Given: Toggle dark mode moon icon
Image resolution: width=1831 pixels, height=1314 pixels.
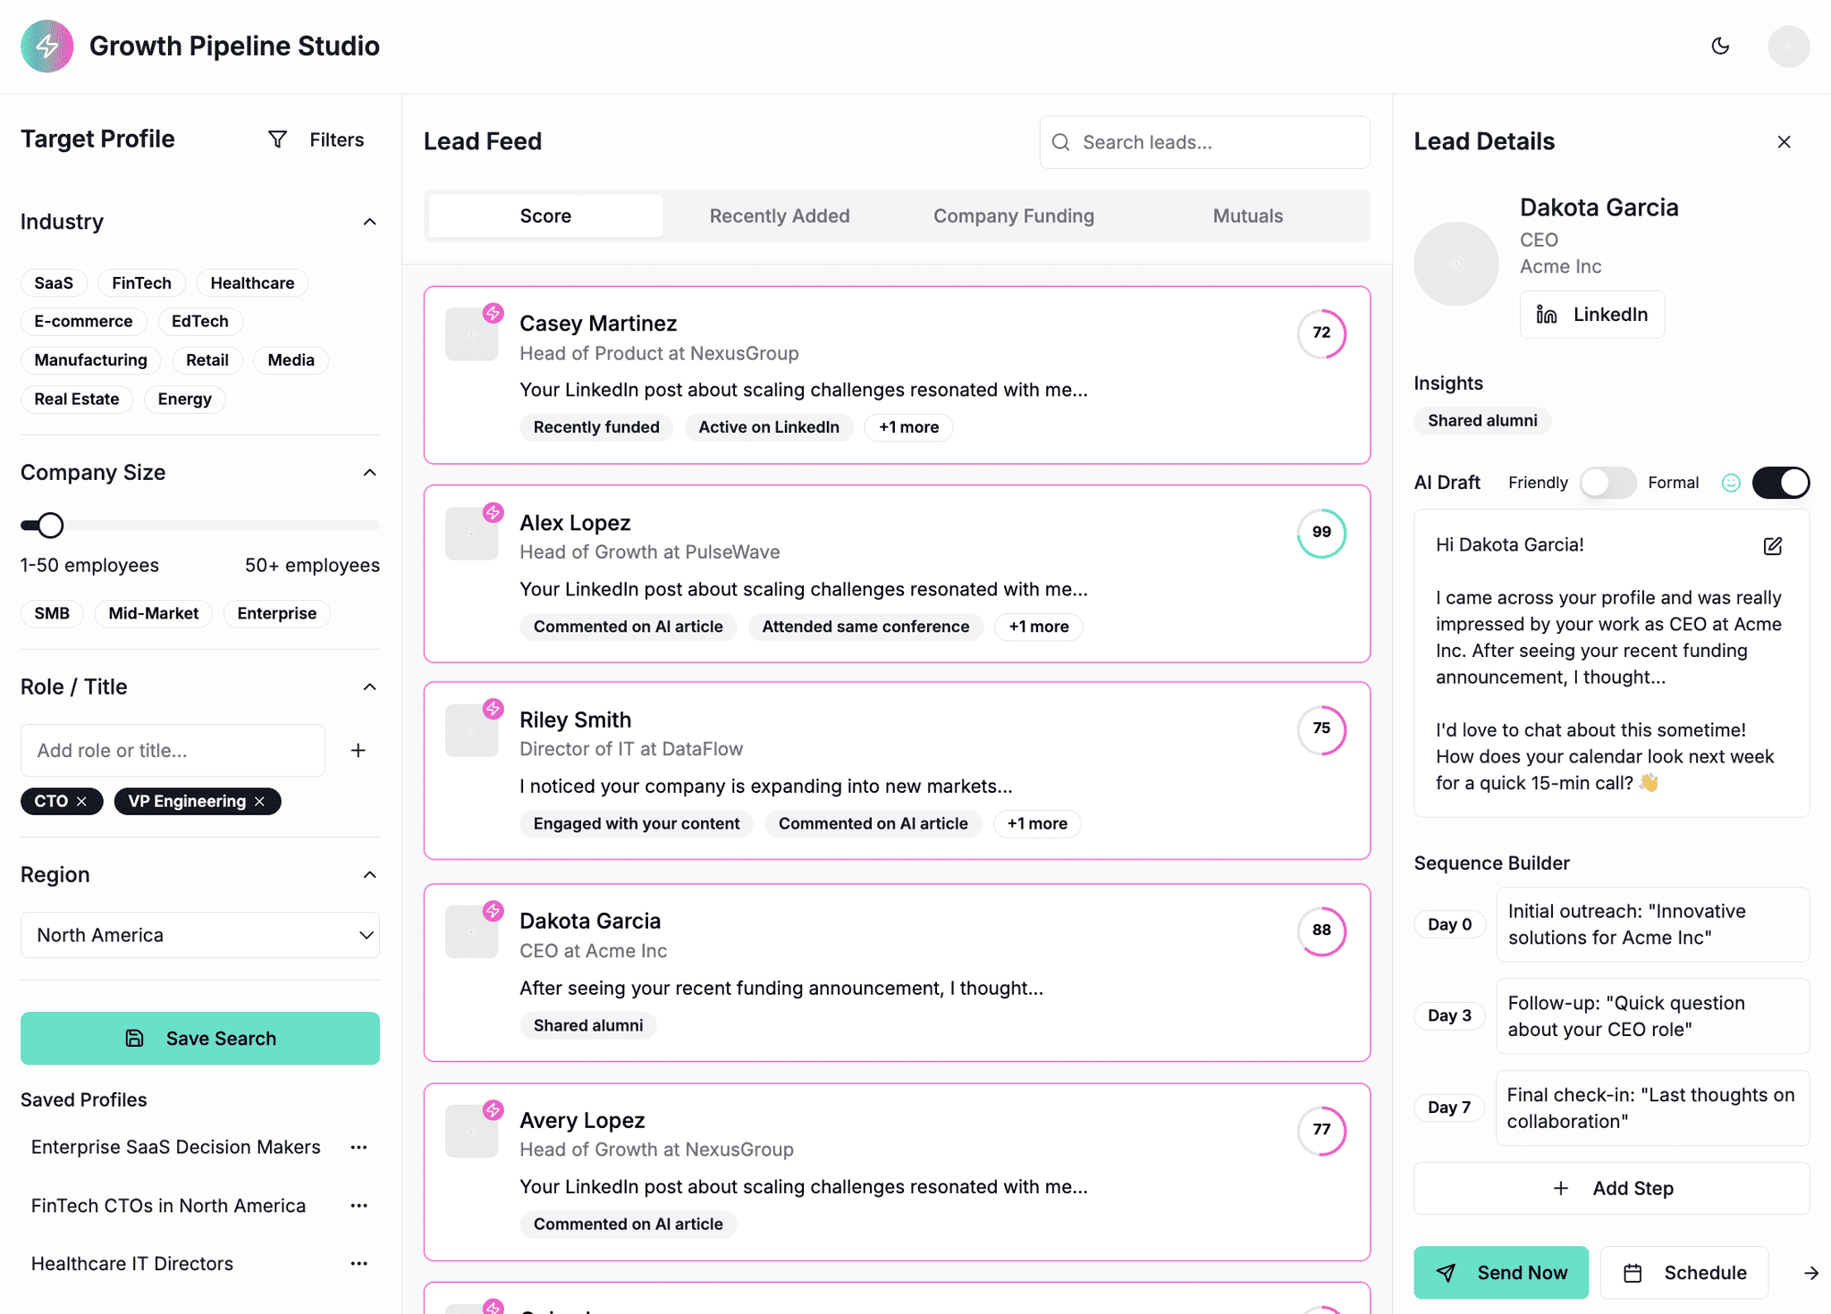Looking at the screenshot, I should click(x=1720, y=46).
